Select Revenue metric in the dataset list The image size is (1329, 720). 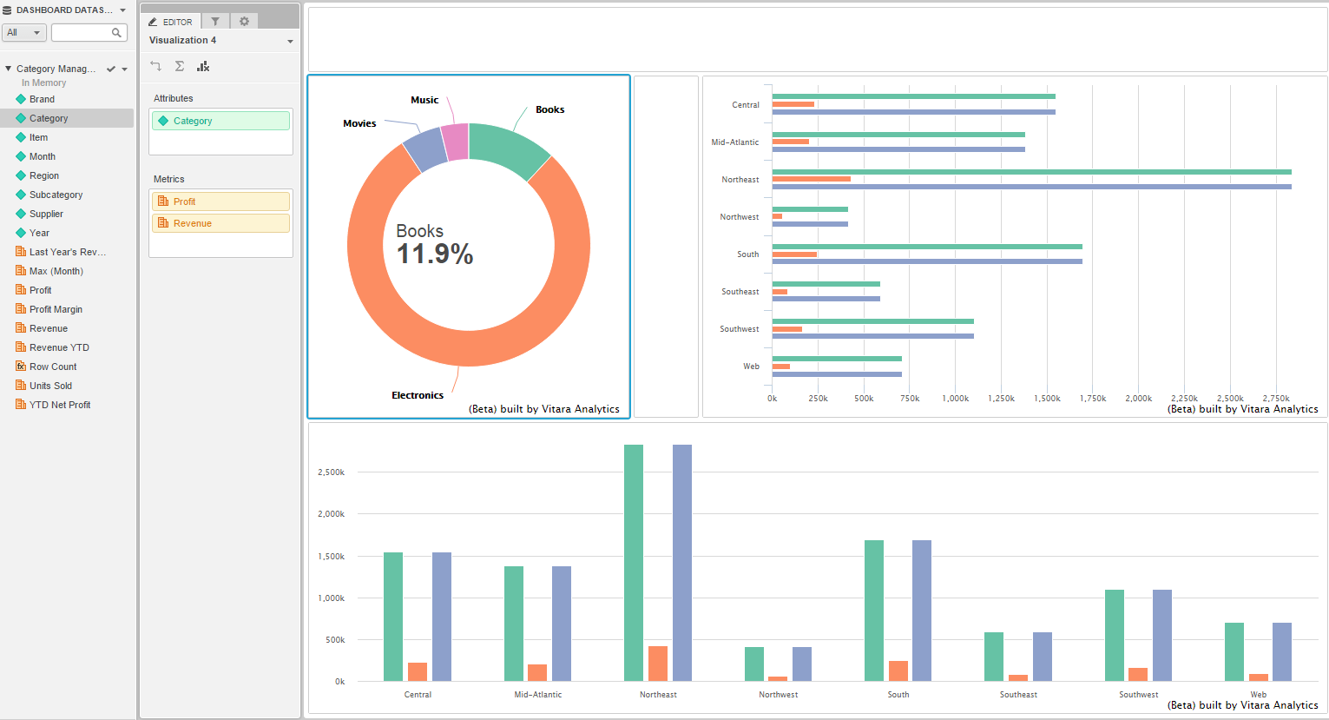click(49, 328)
